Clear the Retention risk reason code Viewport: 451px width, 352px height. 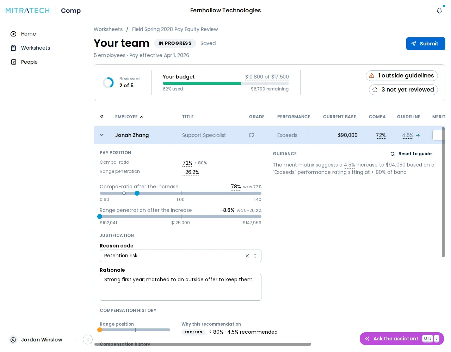(x=247, y=256)
